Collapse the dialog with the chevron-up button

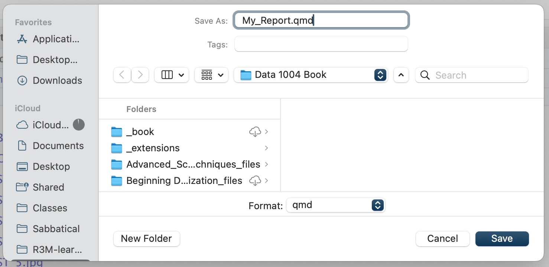[x=401, y=75]
